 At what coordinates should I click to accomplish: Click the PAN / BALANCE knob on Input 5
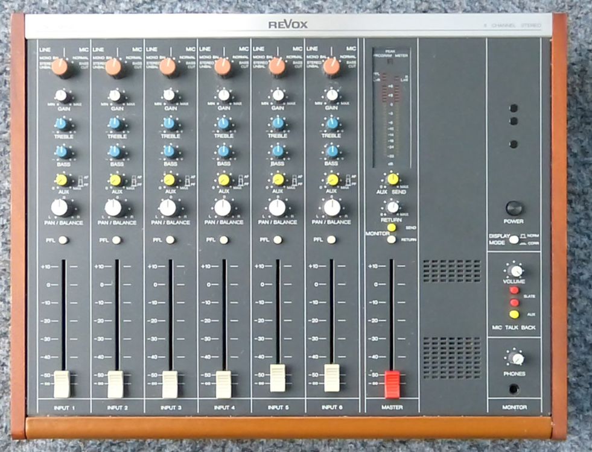pyautogui.click(x=277, y=207)
